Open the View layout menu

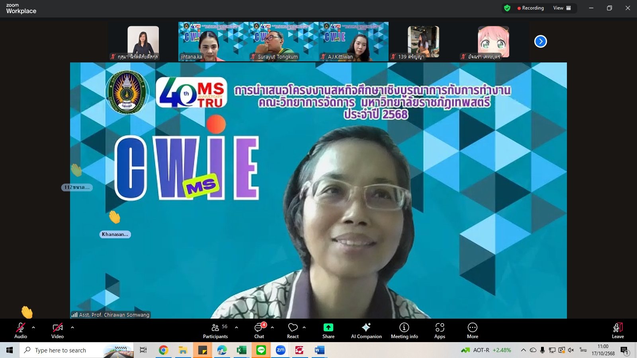[x=562, y=8]
